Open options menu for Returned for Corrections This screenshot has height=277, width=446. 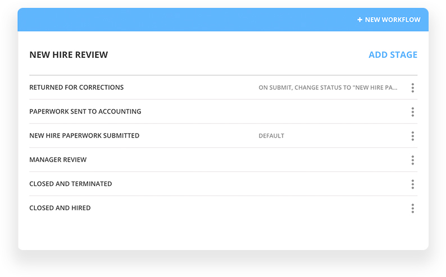point(412,88)
